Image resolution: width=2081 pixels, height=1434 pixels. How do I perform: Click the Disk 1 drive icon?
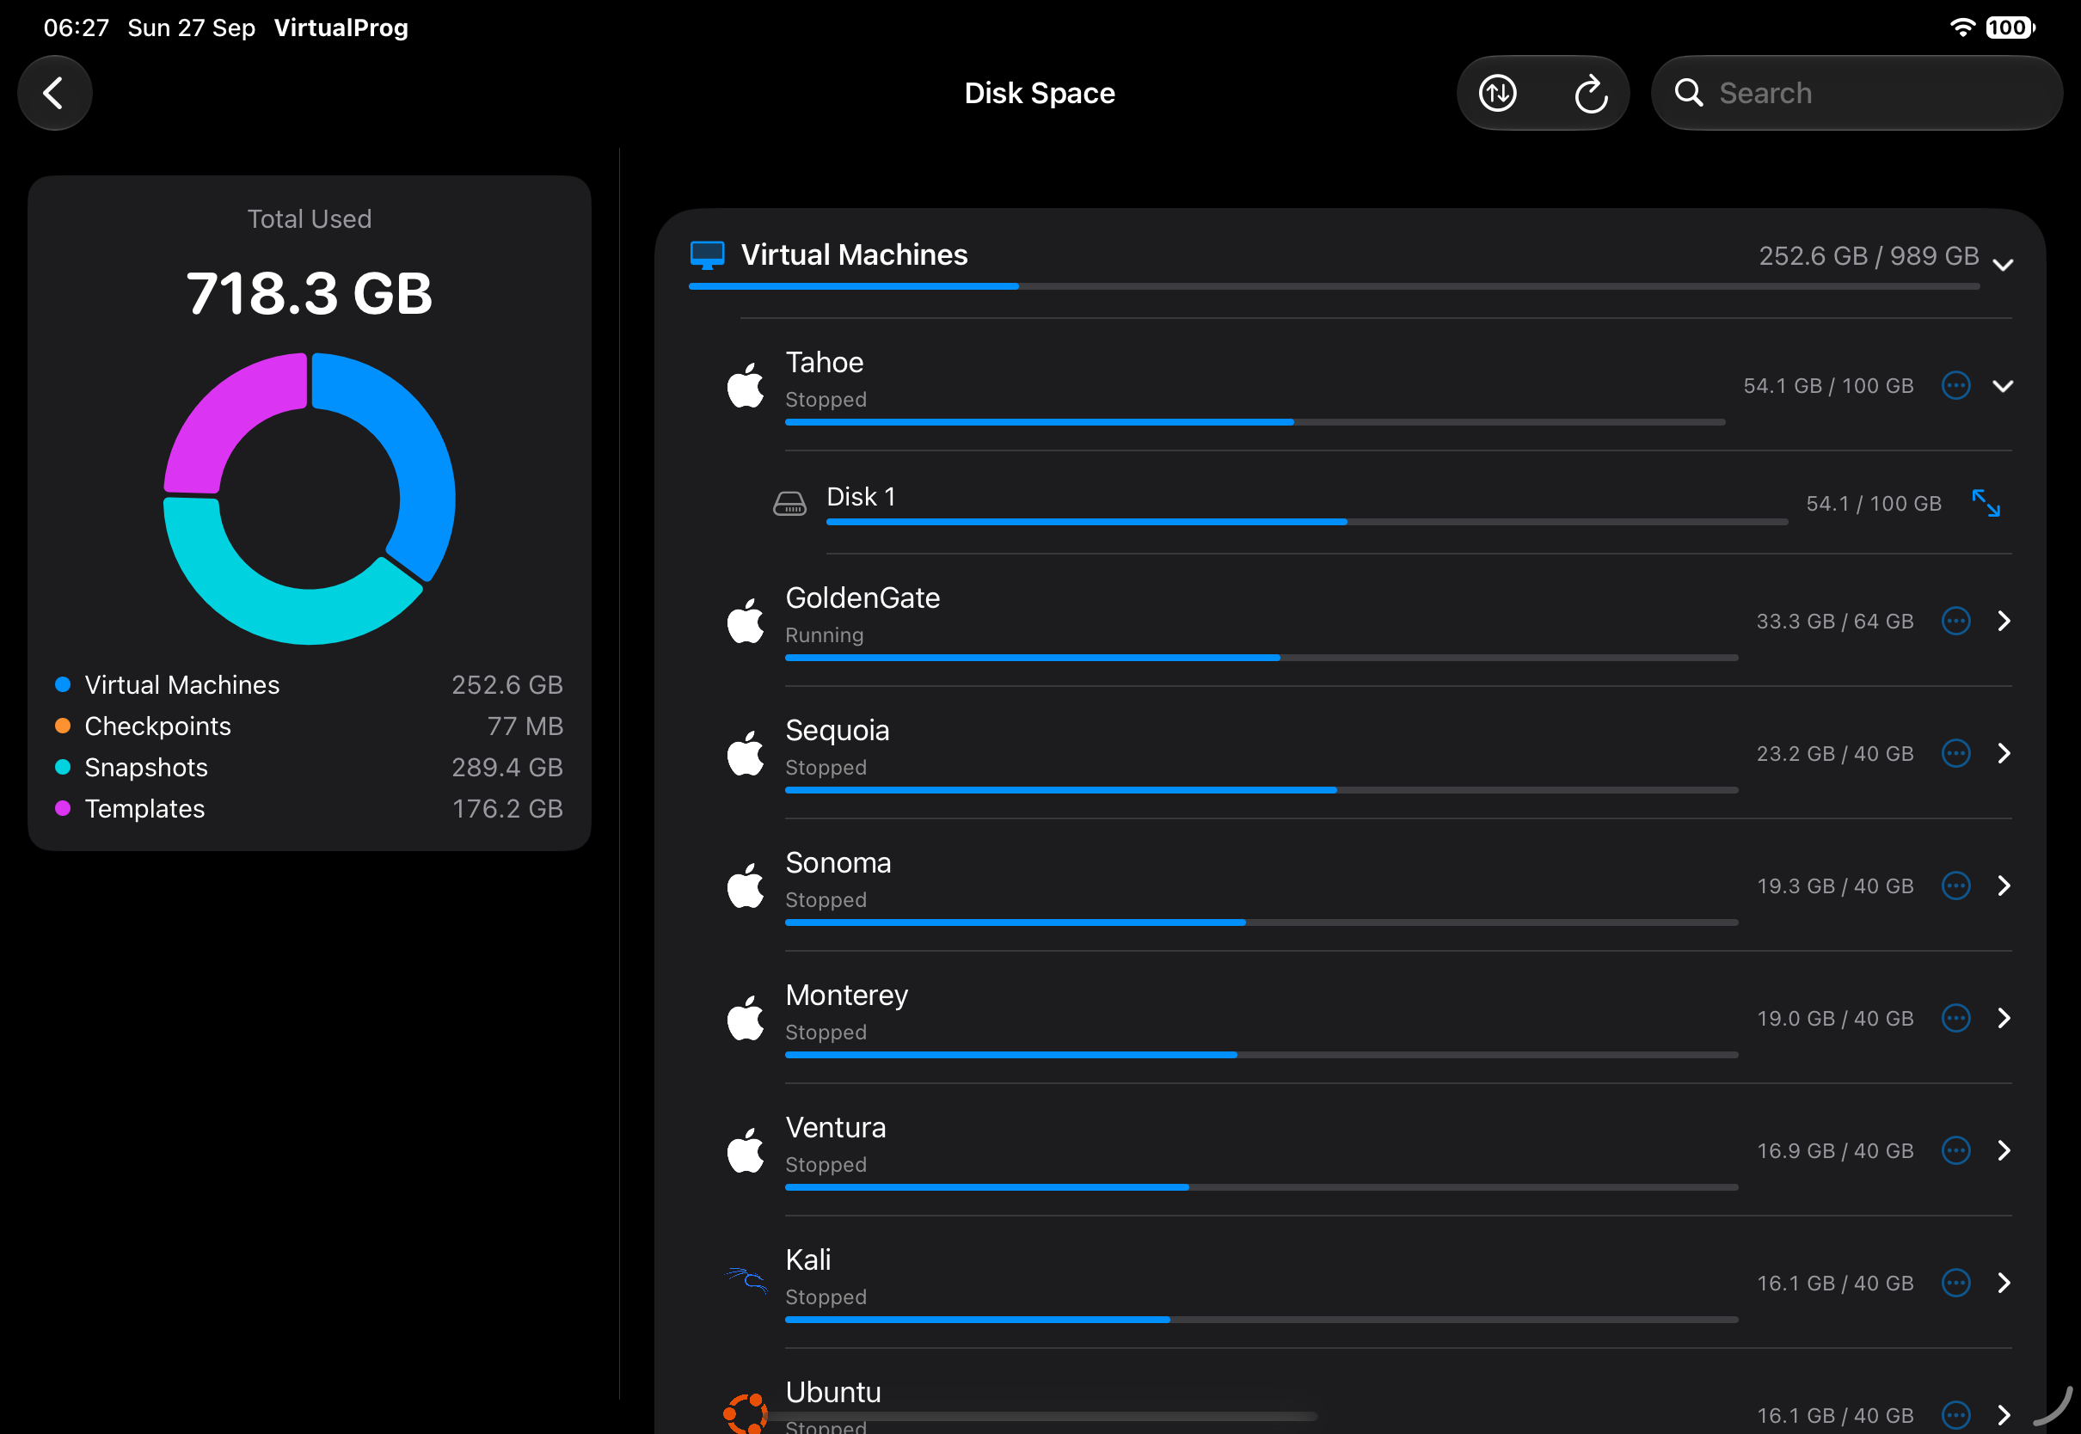[x=789, y=503]
